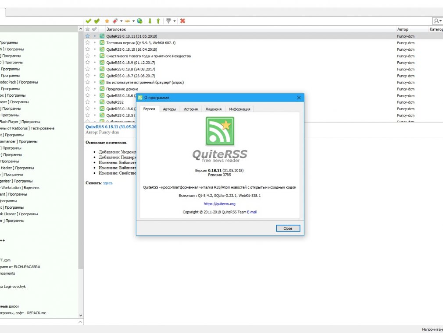The width and height of the screenshot is (443, 333).
Task: Select the Ratiborus ] Тестирование feed
Action: (27, 128)
